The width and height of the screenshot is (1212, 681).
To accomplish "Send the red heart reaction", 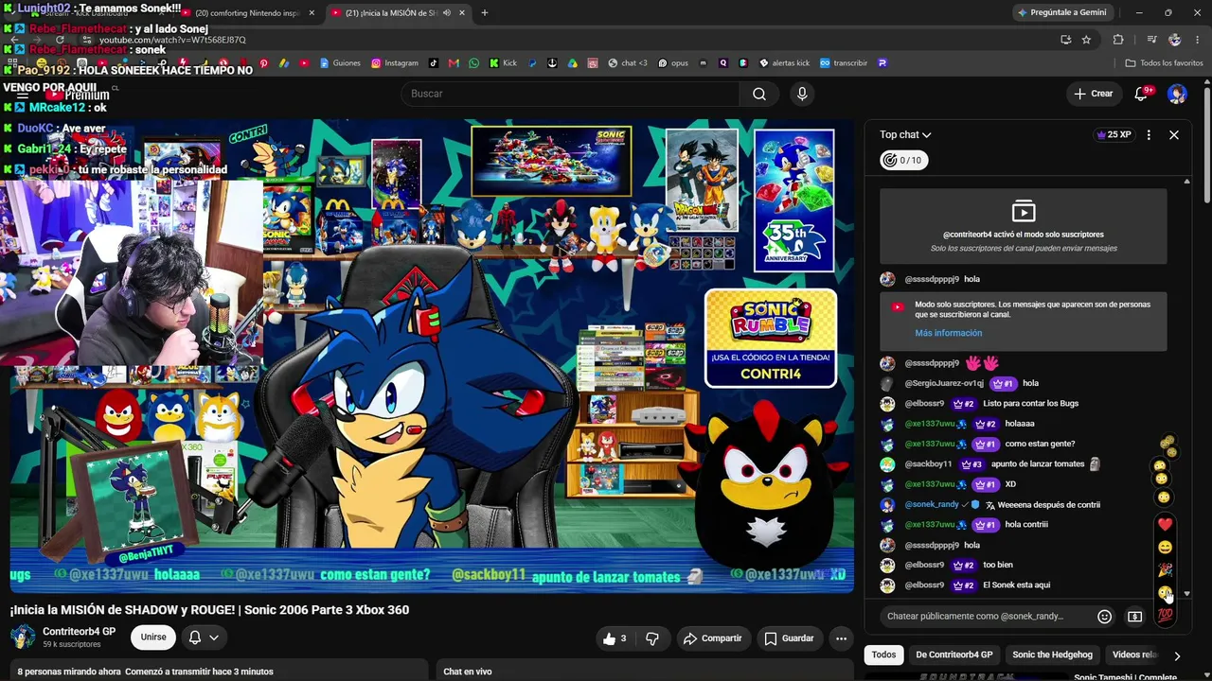I will [x=1165, y=524].
